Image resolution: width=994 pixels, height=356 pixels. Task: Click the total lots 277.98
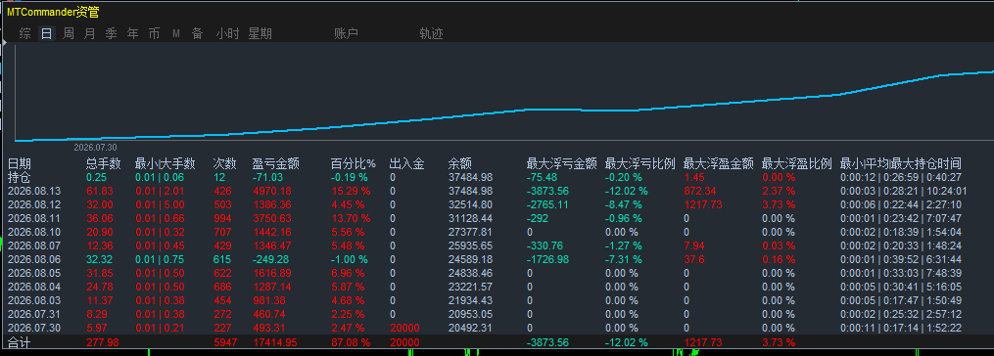tap(103, 342)
